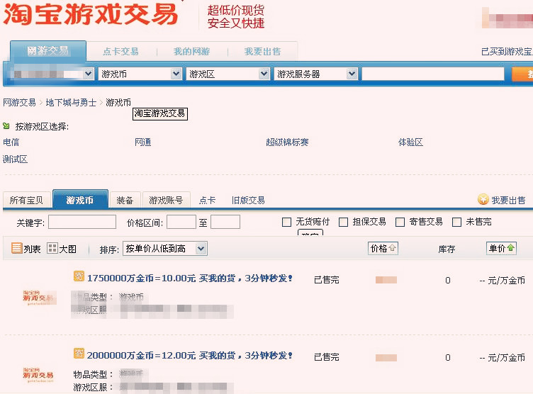Click the minimum 价格区间 input field

pos(181,222)
